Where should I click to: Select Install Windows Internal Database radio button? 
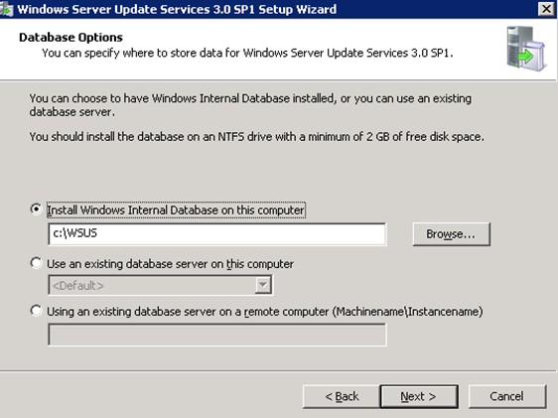36,209
